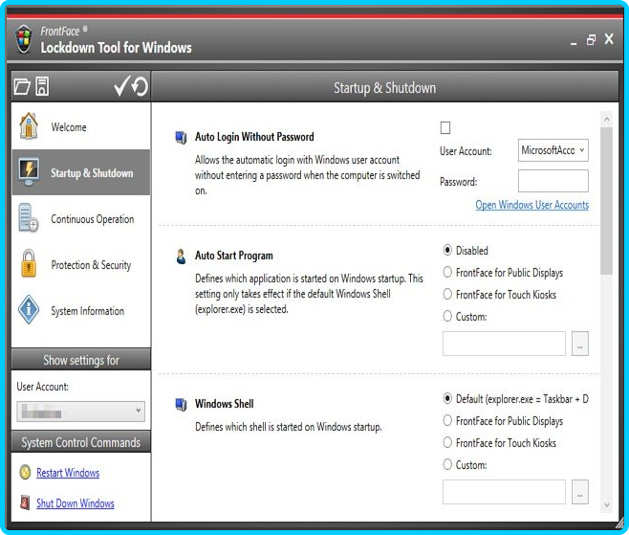The height and width of the screenshot is (535, 629).
Task: Click the System Information blue info icon
Action: [x=29, y=310]
